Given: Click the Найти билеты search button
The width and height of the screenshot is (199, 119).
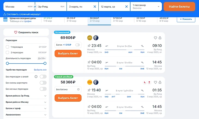Looking at the screenshot, I should (x=179, y=7).
